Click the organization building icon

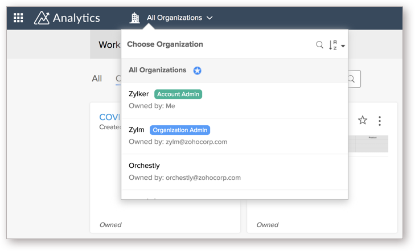click(135, 18)
